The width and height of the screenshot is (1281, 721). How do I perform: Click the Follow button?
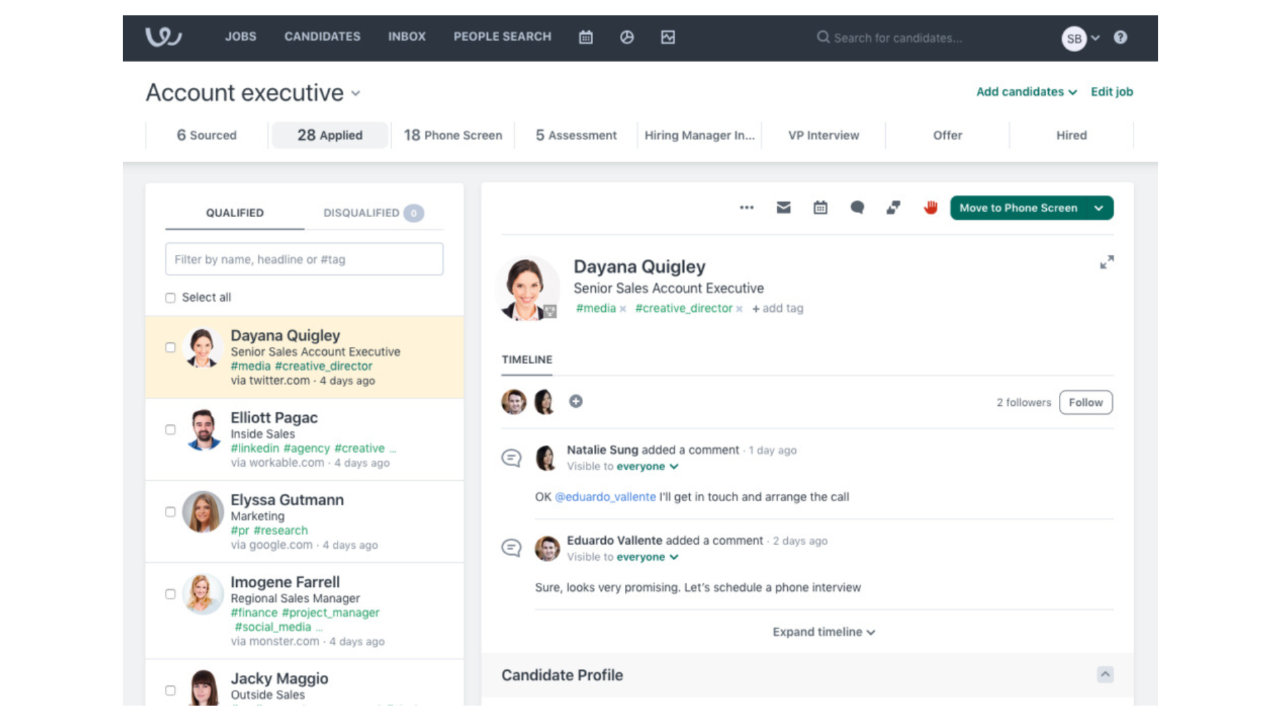click(x=1085, y=402)
